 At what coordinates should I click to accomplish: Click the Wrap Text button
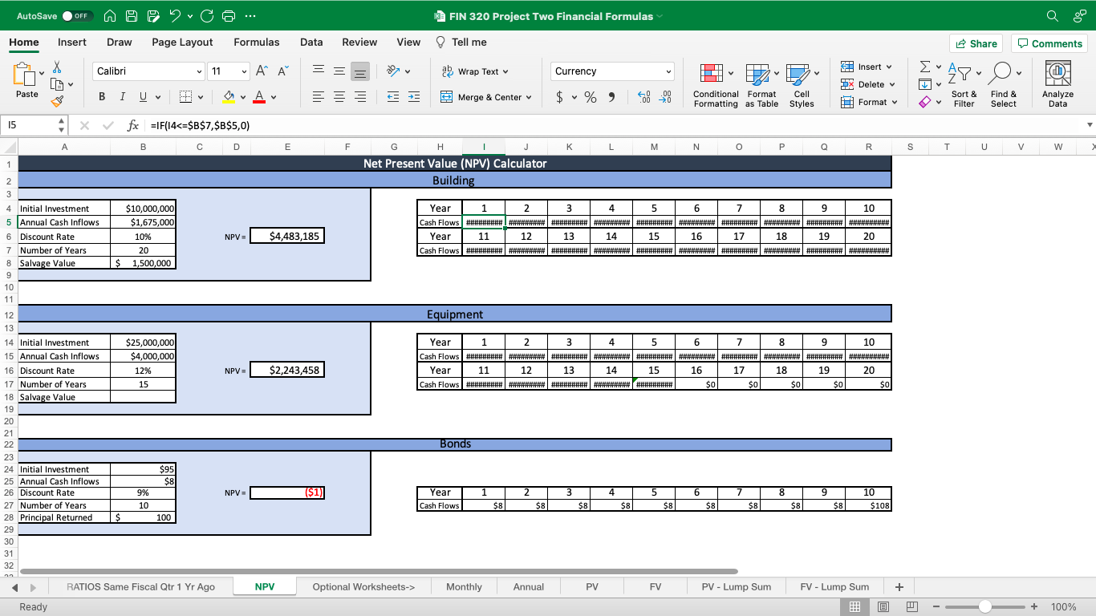[474, 71]
